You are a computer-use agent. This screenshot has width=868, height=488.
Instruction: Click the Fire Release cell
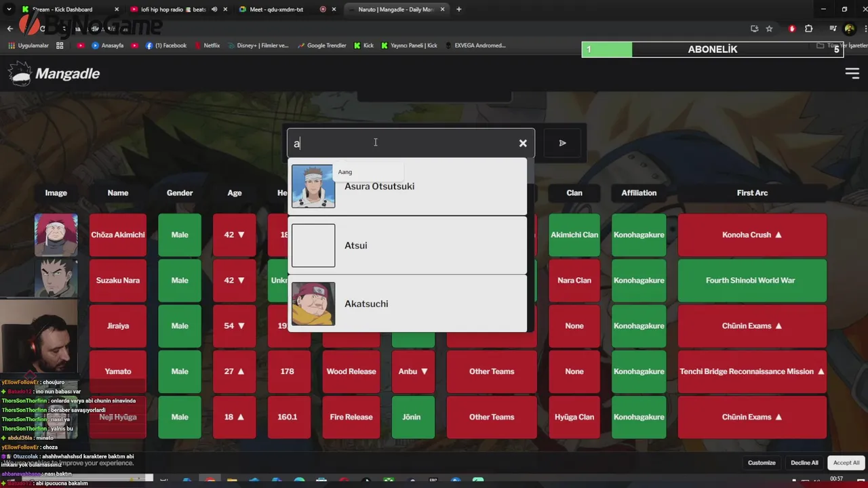click(351, 417)
